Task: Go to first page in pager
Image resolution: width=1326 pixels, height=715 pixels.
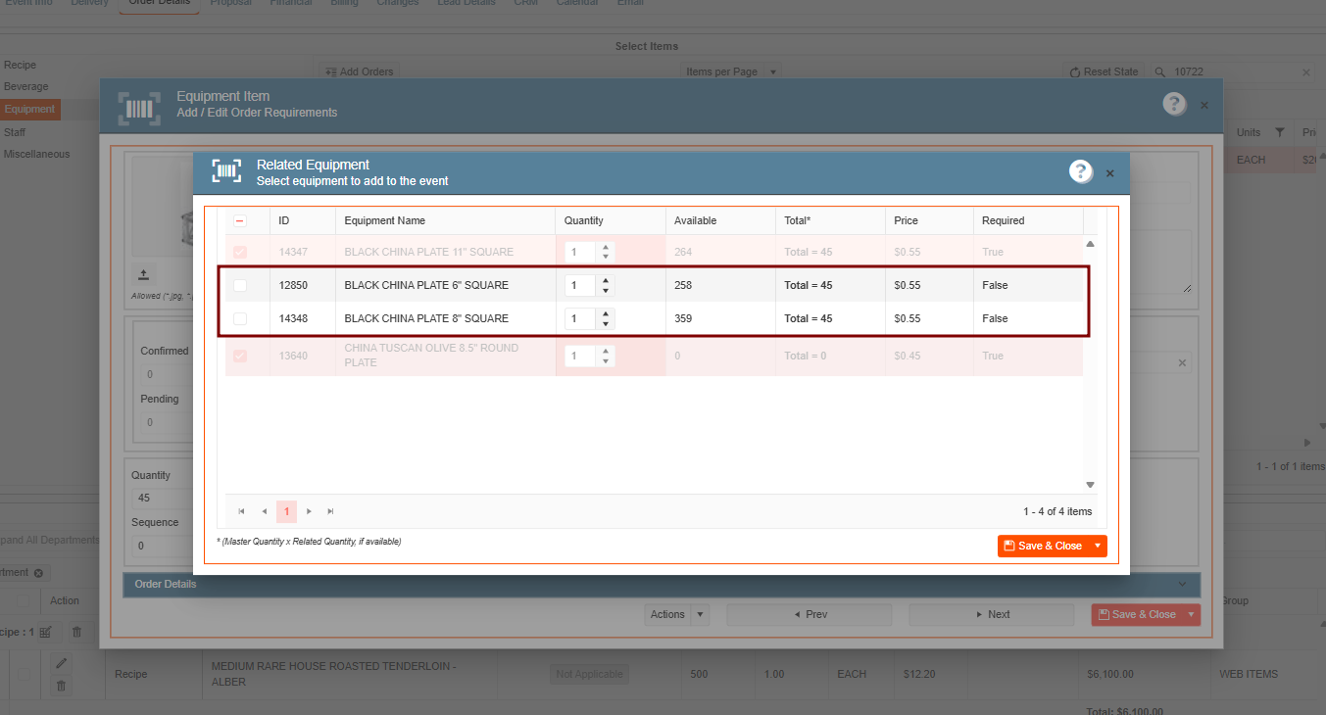Action: coord(242,511)
